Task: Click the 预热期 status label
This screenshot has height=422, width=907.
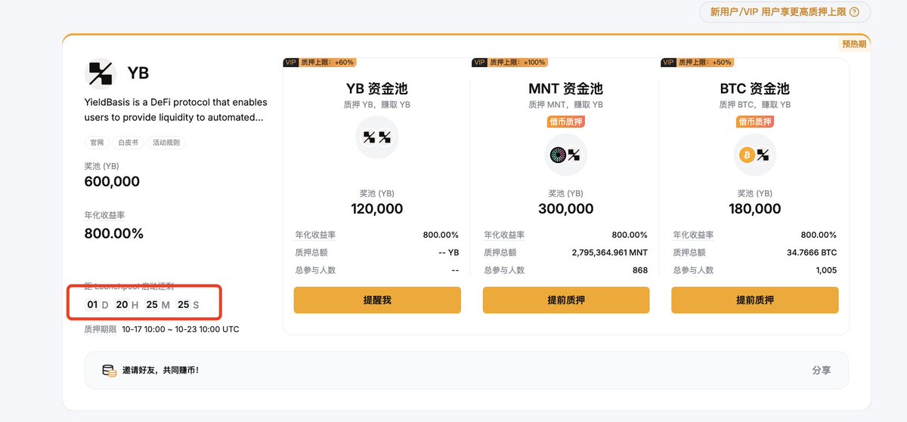Action: coord(854,44)
